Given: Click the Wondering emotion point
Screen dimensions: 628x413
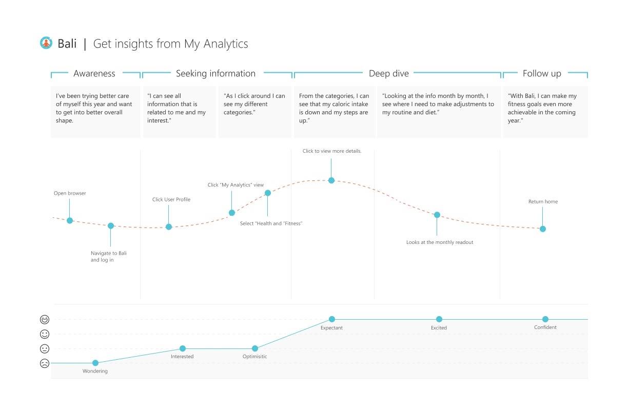Looking at the screenshot, I should point(95,363).
